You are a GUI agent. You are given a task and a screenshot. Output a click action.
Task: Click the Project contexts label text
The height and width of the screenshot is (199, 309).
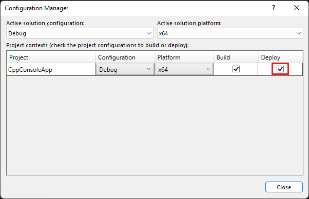click(x=98, y=45)
